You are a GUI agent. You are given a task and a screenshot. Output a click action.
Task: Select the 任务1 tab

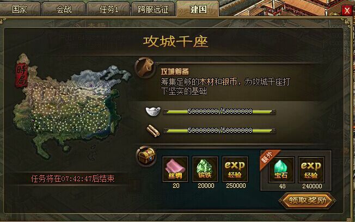click(x=108, y=9)
